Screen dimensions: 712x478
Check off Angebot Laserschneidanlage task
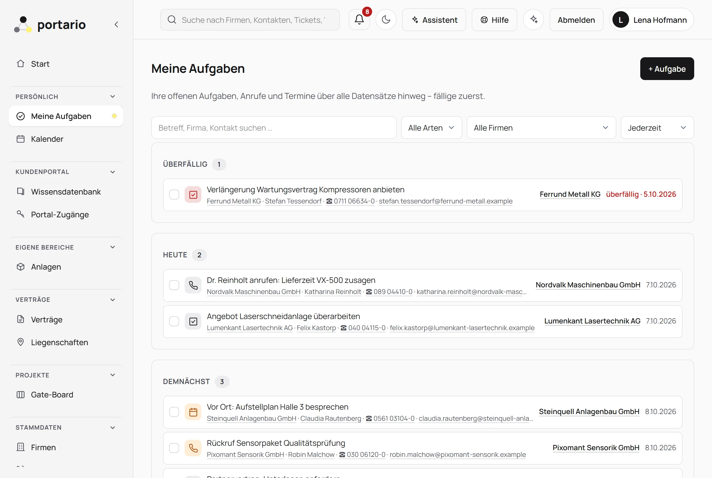[174, 321]
